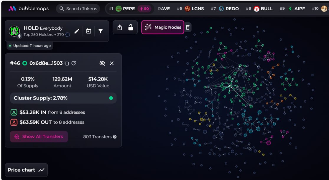Click the '0.13%' Of Supply text
This screenshot has width=329, height=180.
point(28,79)
